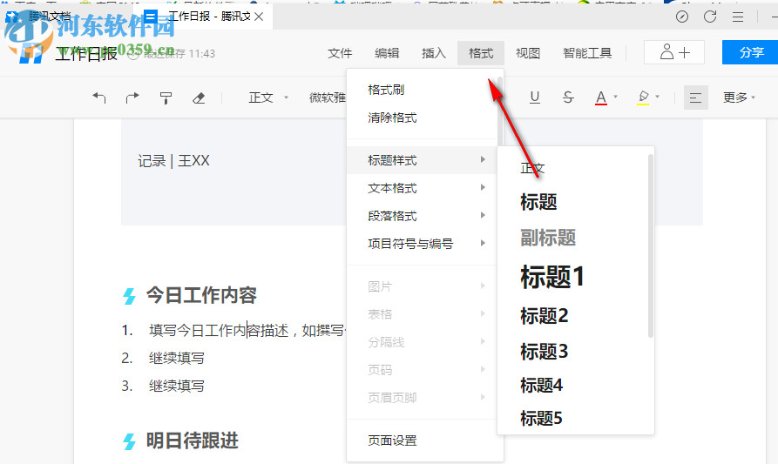Click the first list item 填写今日工作内容描述
Image resolution: width=778 pixels, height=464 pixels.
pyautogui.click(x=247, y=330)
